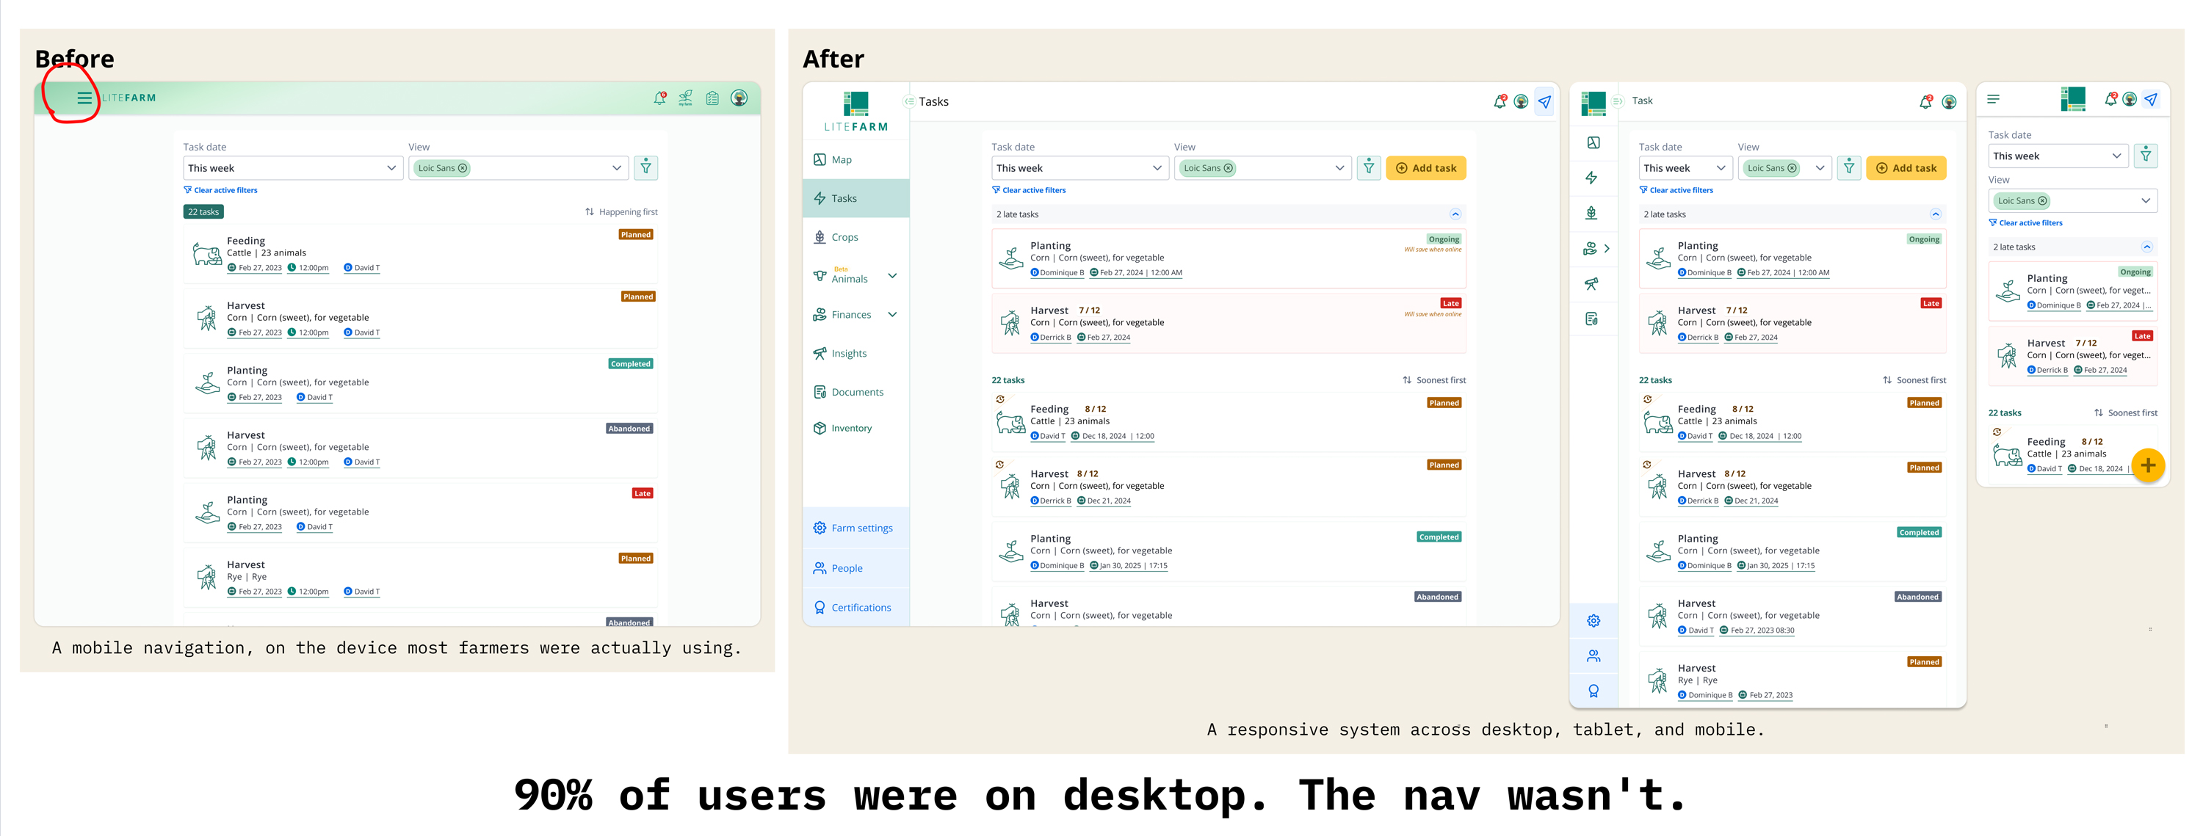Click the bell icon in the desktop After mockup
2203x836 pixels.
[1500, 102]
